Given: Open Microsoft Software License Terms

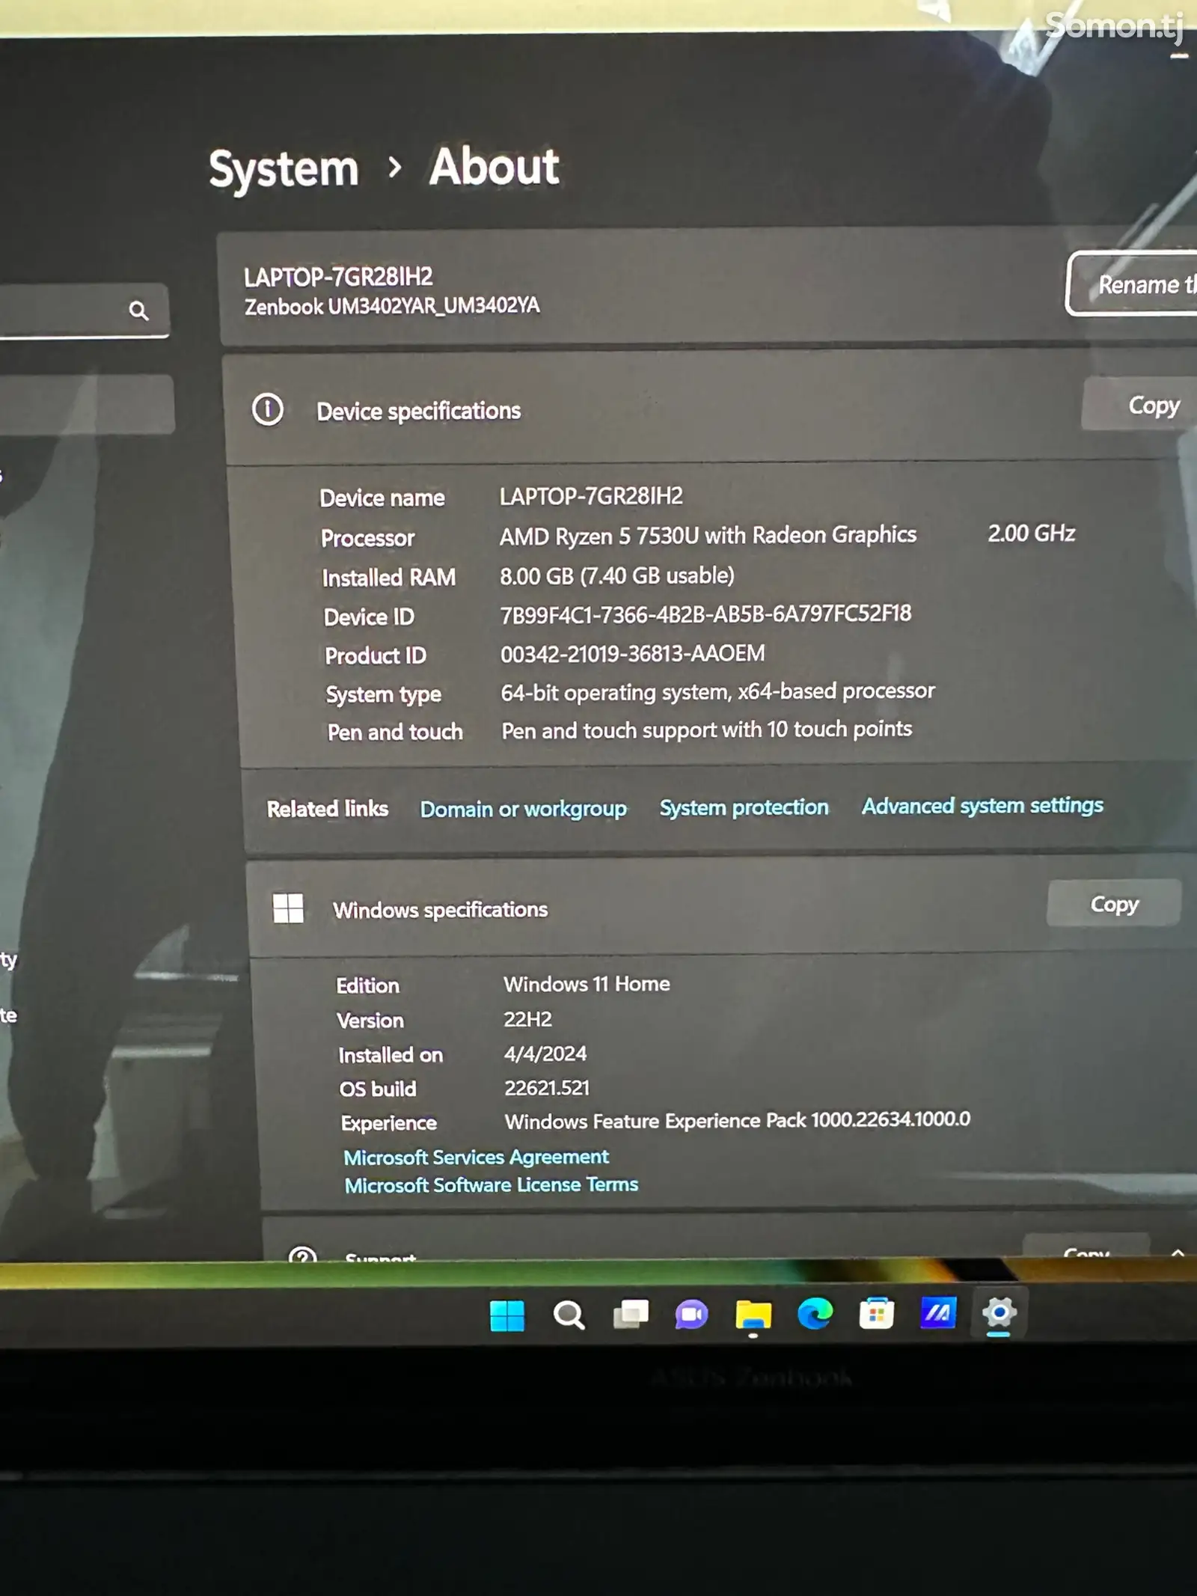Looking at the screenshot, I should click(491, 1184).
